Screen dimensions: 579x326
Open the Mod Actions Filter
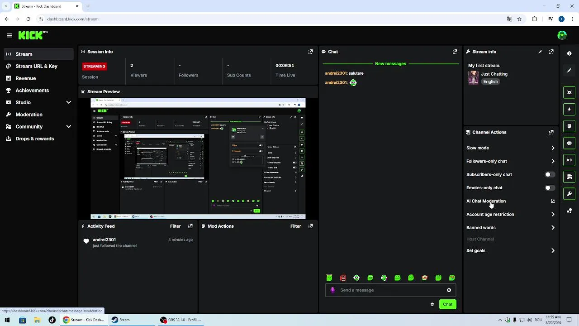point(295,226)
